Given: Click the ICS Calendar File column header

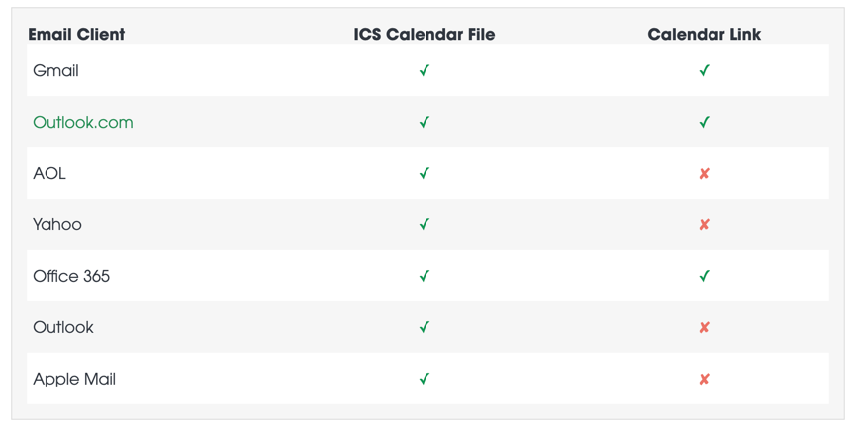Looking at the screenshot, I should coord(425,35).
